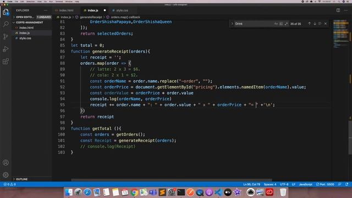The height and width of the screenshot is (198, 352).
Task: Click Spaces: 4 indentation setting
Action: click(270, 184)
